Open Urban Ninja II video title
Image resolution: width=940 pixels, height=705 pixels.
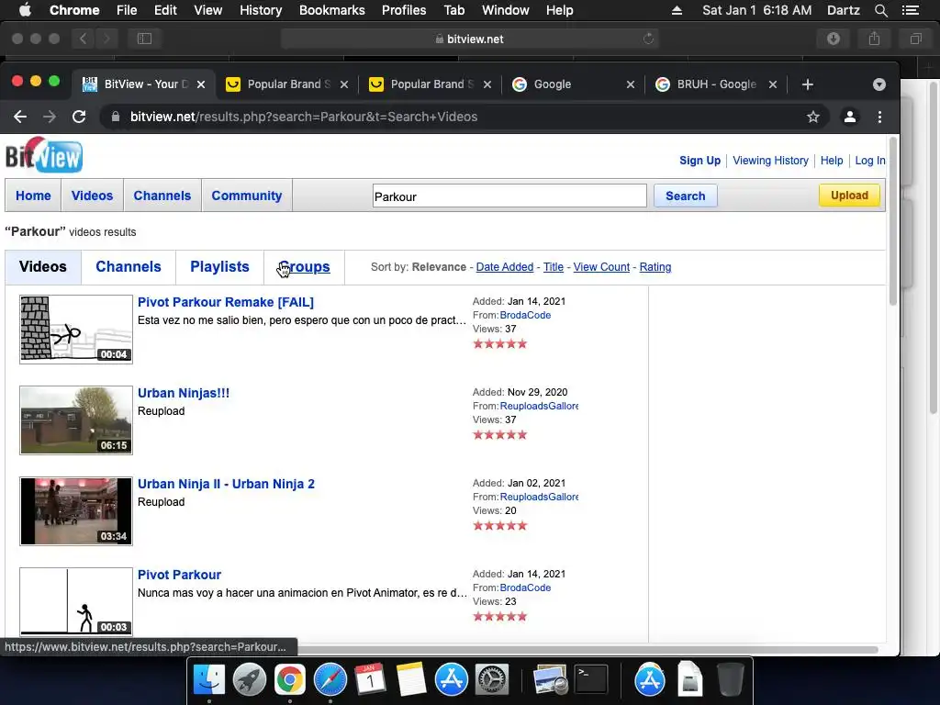pyautogui.click(x=226, y=484)
